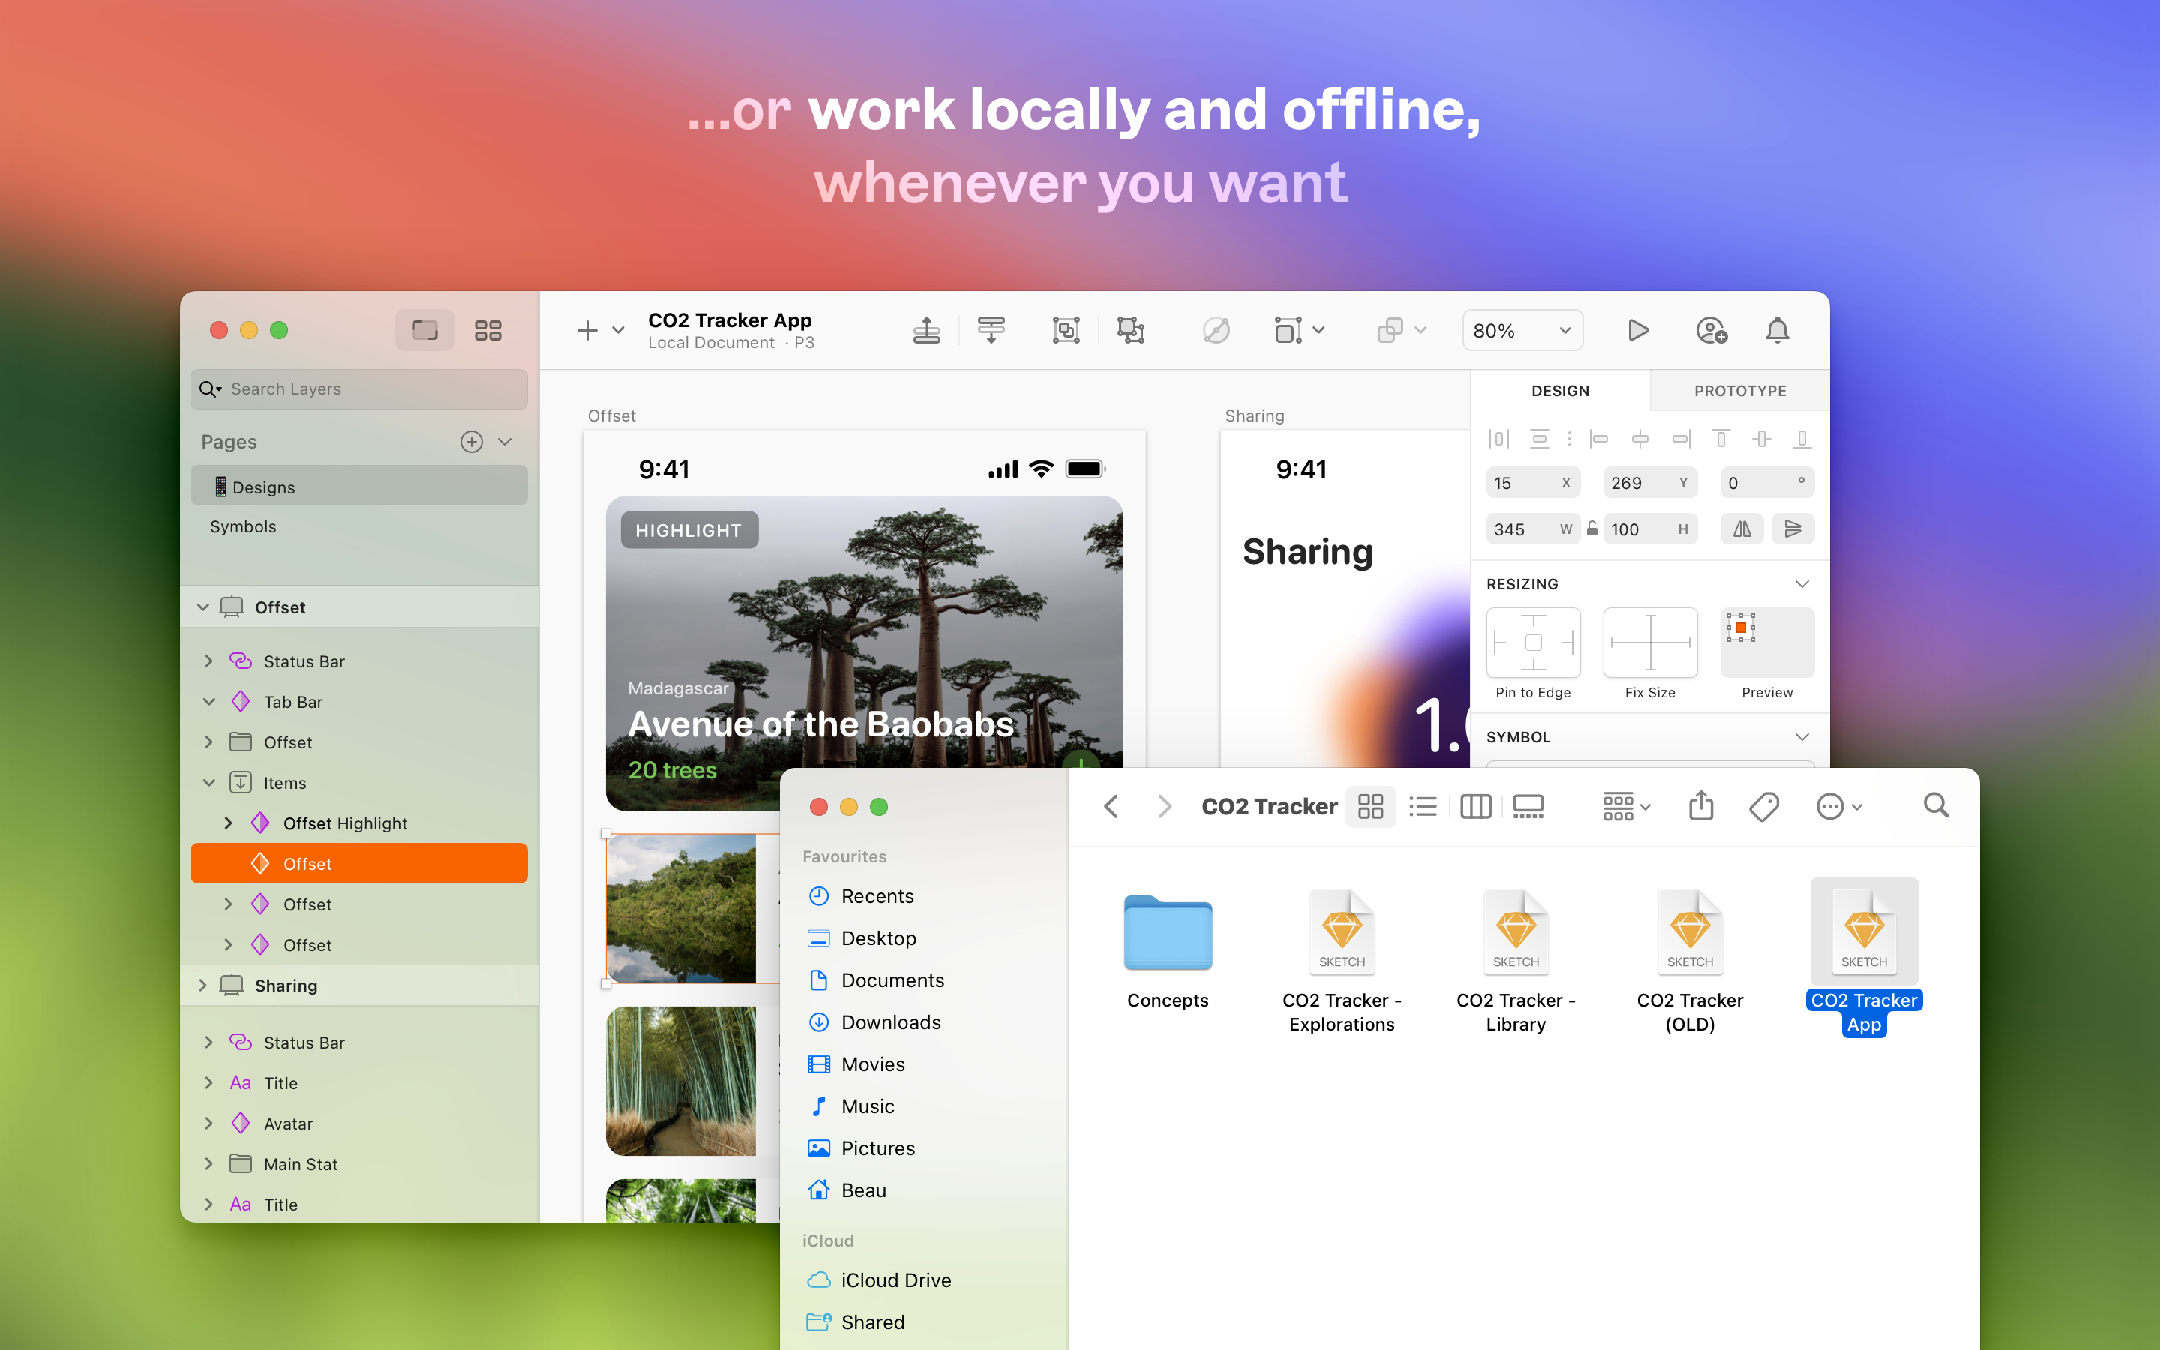
Task: Open Downloads in Finder sidebar
Action: [890, 1022]
